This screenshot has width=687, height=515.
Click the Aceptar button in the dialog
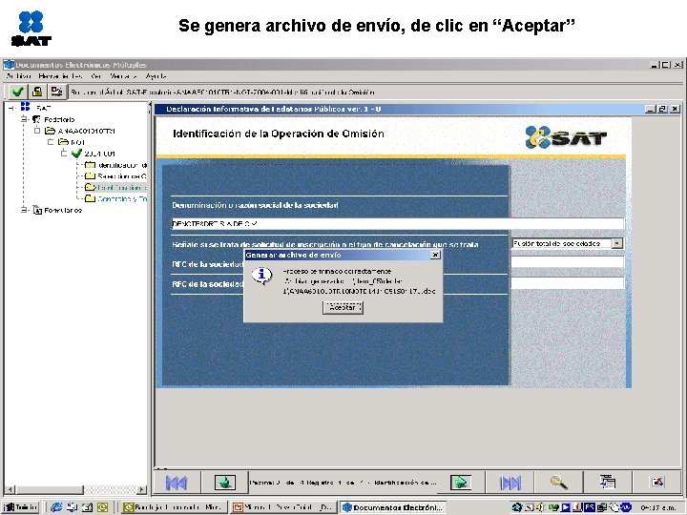(343, 307)
